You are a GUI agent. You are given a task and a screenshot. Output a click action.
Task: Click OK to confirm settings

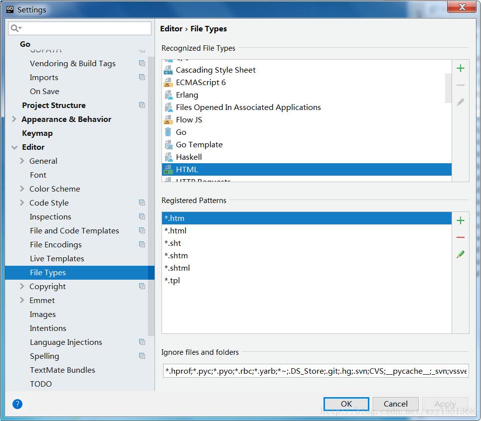pos(346,404)
